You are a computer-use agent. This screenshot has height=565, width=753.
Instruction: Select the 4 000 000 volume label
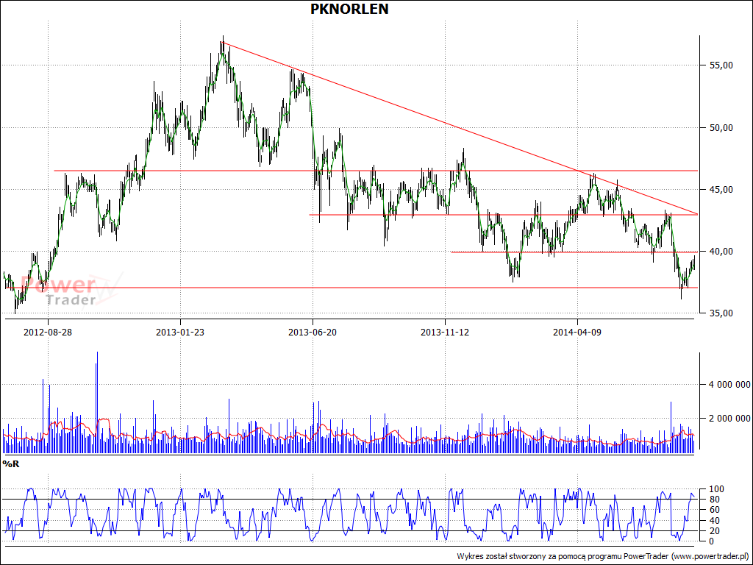pyautogui.click(x=729, y=385)
